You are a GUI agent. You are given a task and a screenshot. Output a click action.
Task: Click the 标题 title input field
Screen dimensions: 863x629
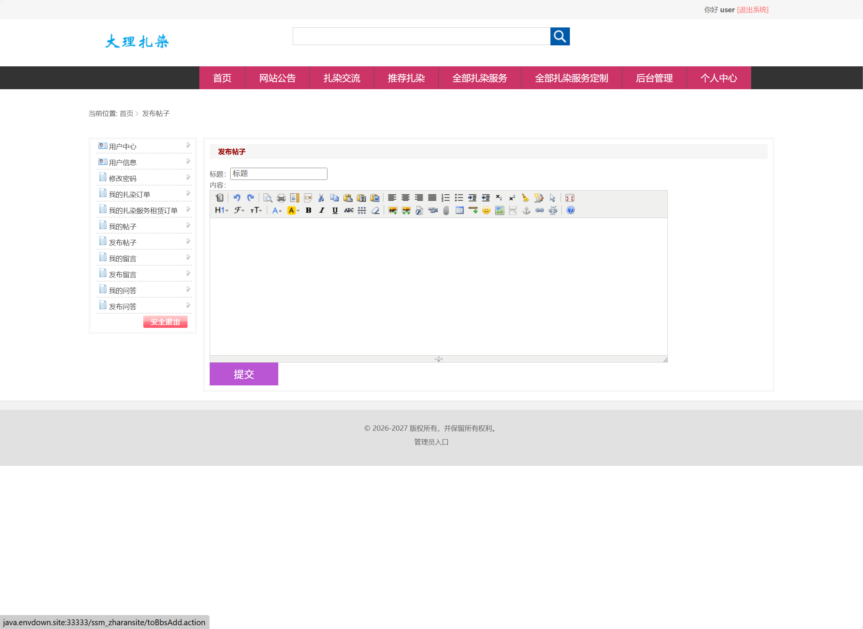pyautogui.click(x=278, y=174)
